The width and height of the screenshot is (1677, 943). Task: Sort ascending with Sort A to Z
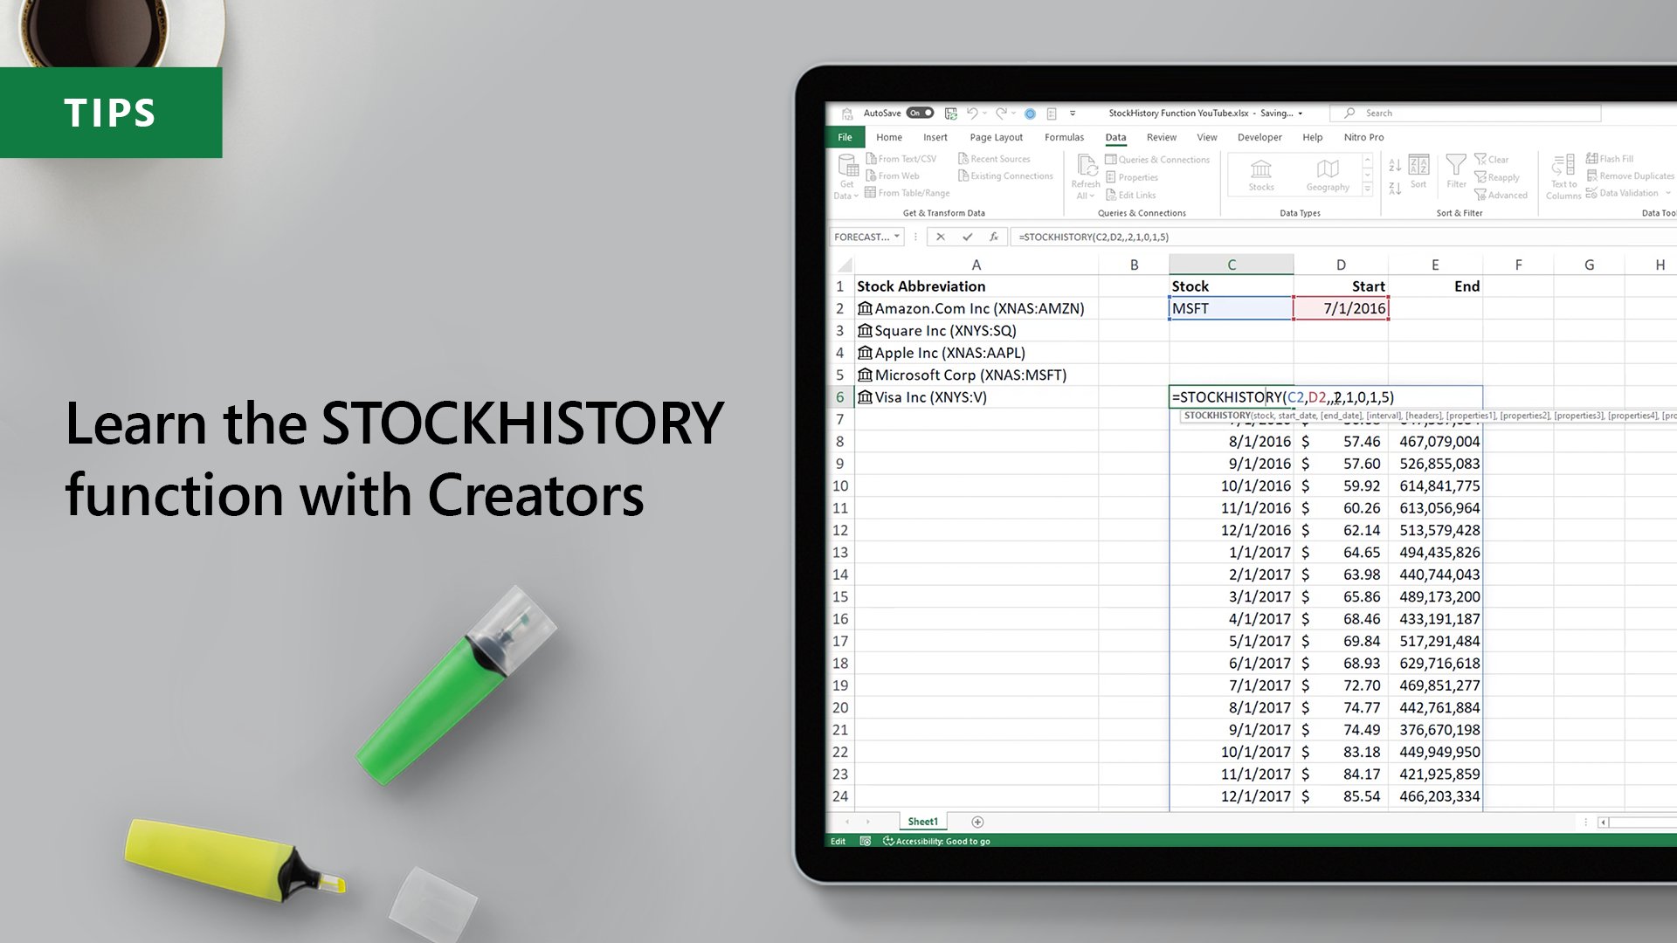[1394, 164]
